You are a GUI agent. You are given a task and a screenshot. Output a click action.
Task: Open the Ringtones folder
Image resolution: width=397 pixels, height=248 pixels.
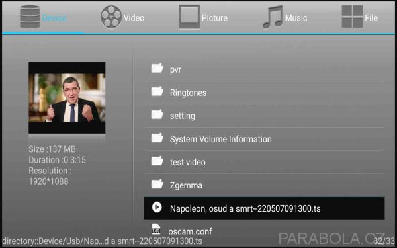click(x=264, y=93)
